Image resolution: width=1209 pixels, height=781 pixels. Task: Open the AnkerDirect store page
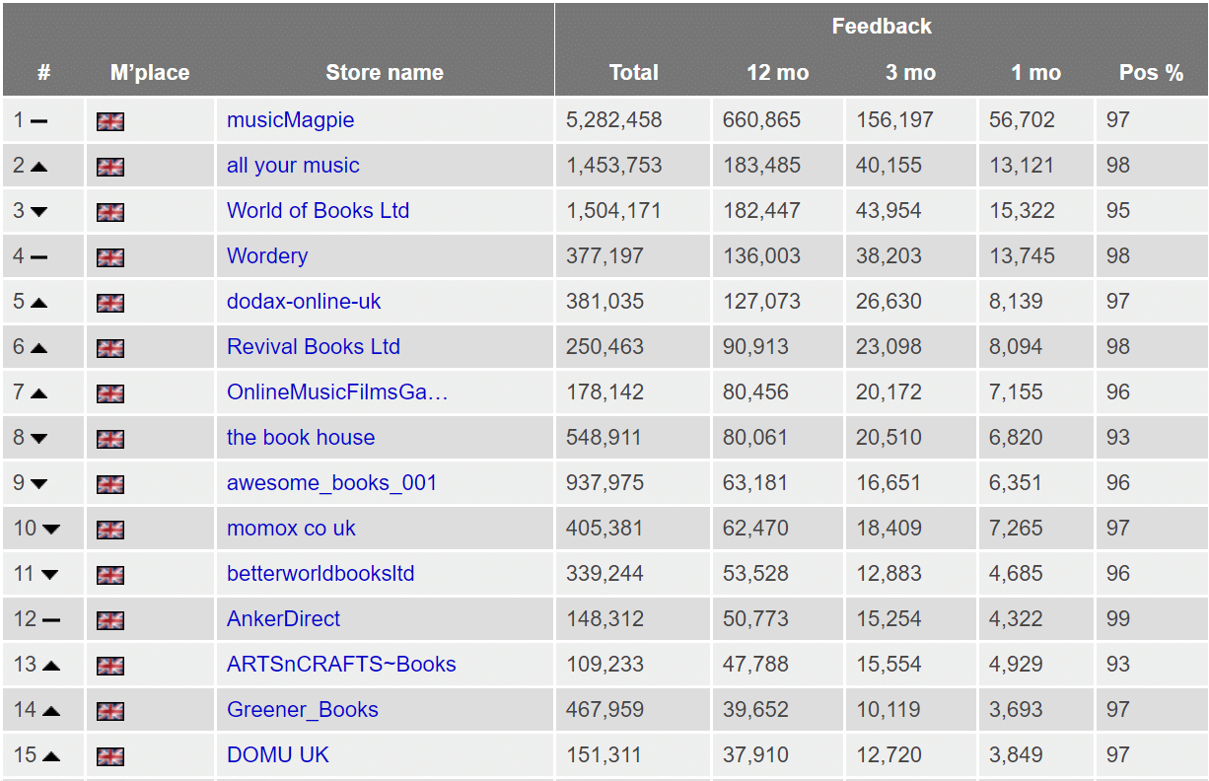[283, 619]
